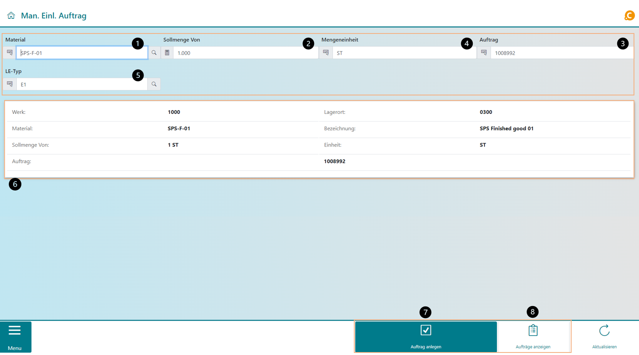
Task: Click the keyboard icon beside the Auftrag field
Action: pos(484,53)
